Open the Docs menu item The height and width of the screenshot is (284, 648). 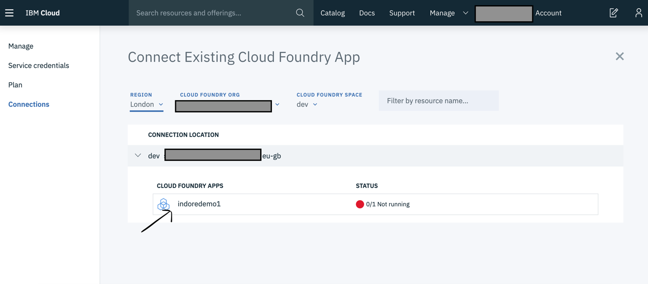click(x=367, y=13)
